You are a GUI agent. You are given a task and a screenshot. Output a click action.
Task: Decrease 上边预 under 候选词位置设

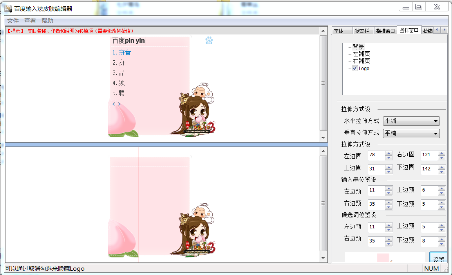pos(442,230)
